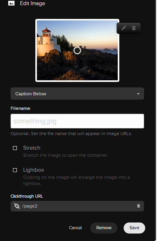Click the Lightbox label text

click(33, 170)
